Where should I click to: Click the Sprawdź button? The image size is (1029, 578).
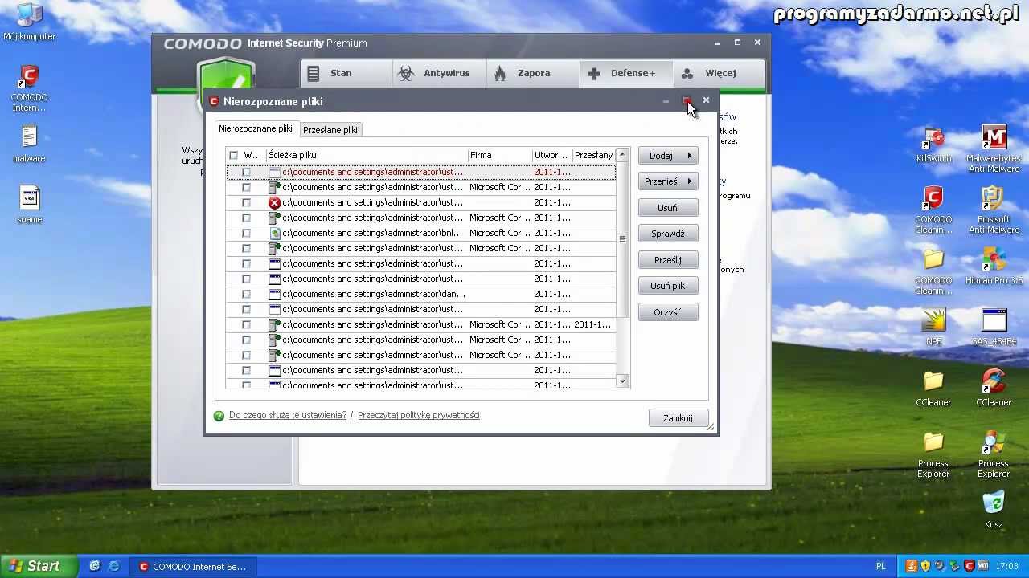(668, 234)
